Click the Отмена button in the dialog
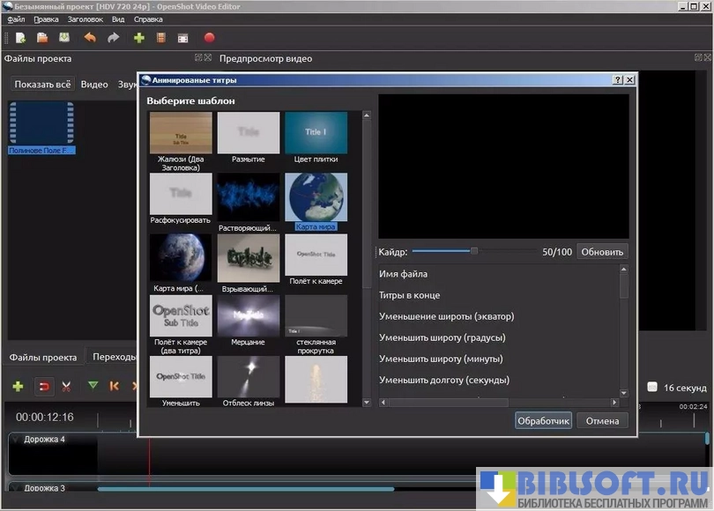Screen dimensions: 714x511 (x=603, y=420)
